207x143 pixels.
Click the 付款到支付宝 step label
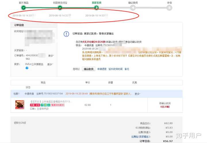60,3
